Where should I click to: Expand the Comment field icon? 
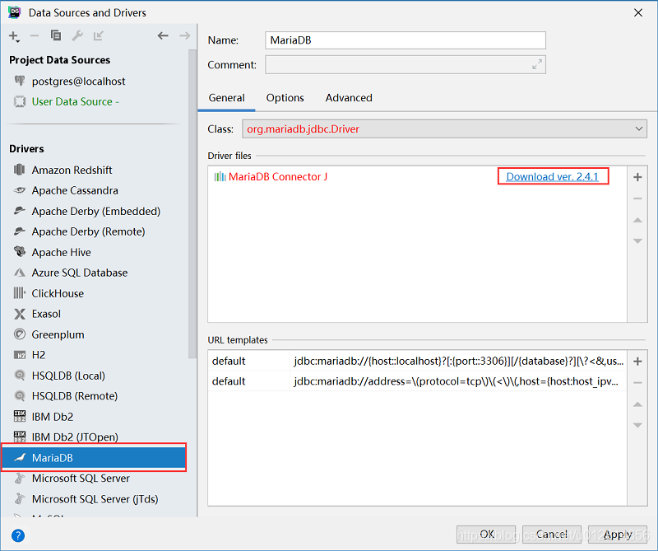point(537,65)
